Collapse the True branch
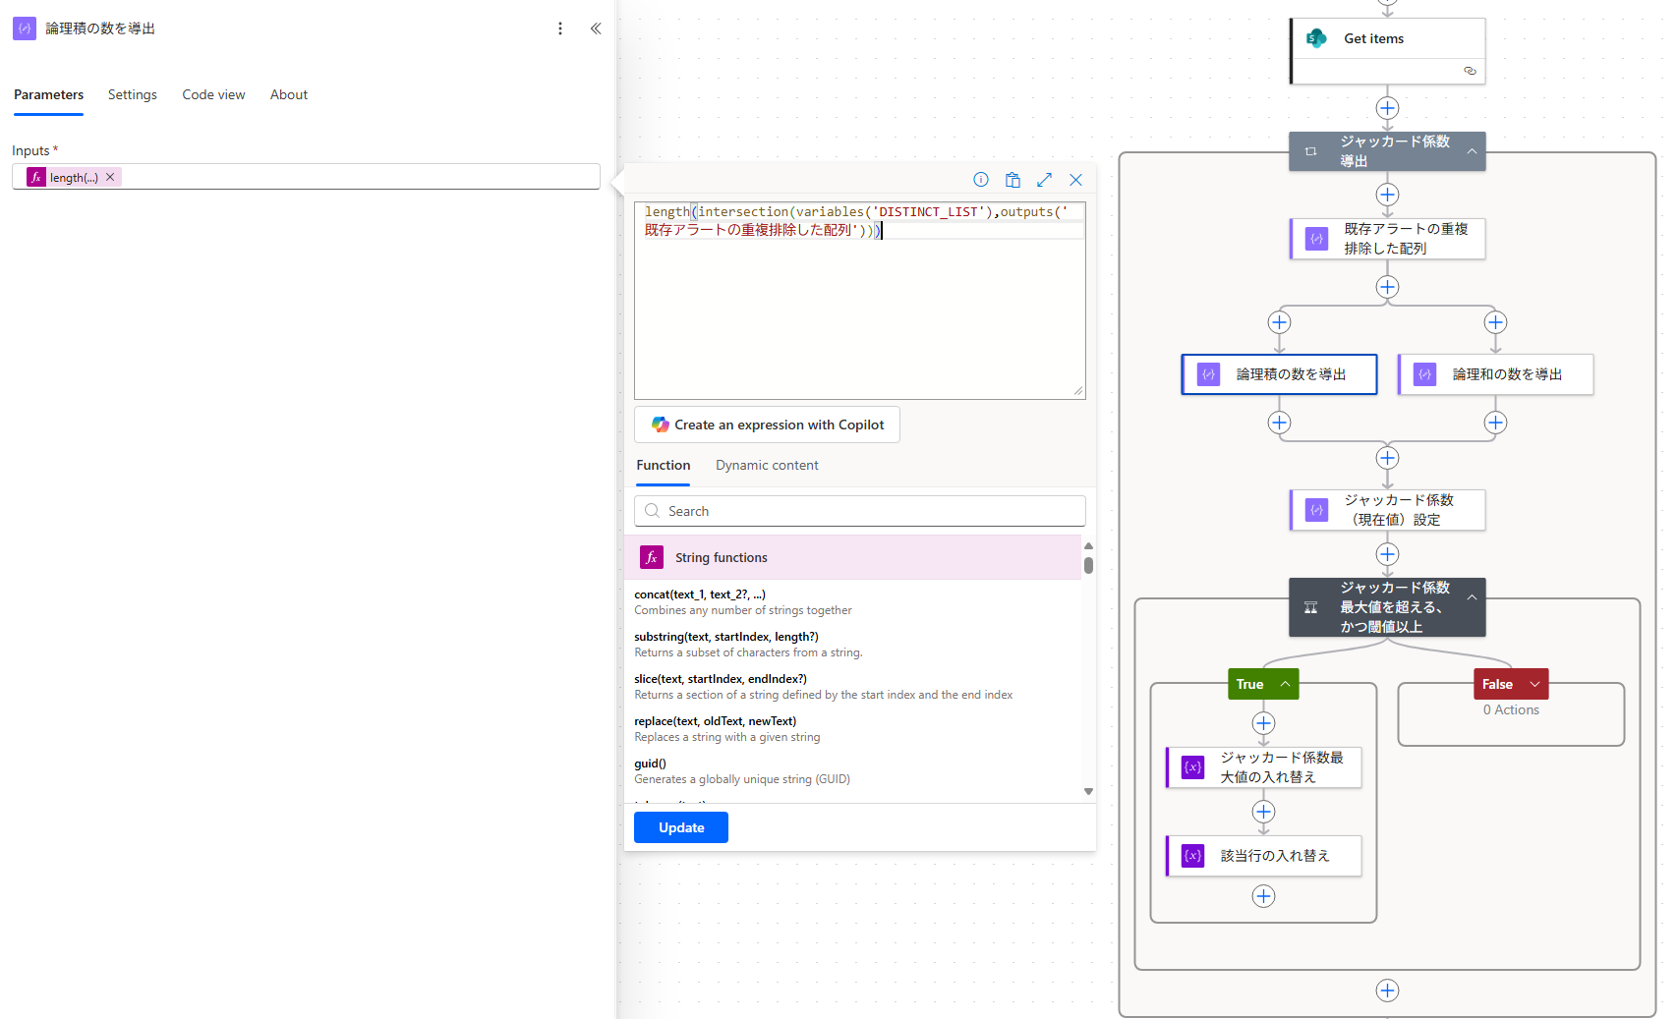 pos(1285,684)
